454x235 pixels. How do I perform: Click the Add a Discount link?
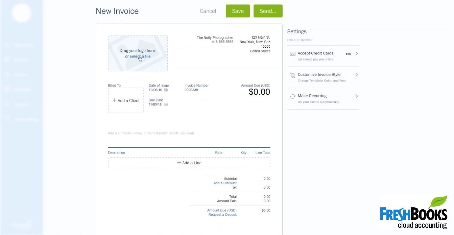(225, 183)
